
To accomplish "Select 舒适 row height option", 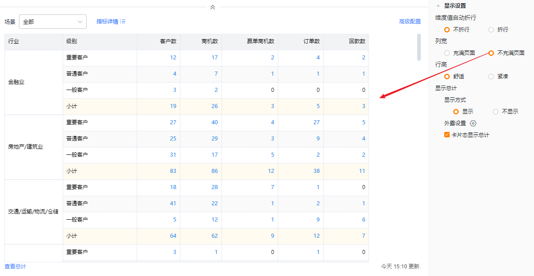I will click(x=447, y=77).
